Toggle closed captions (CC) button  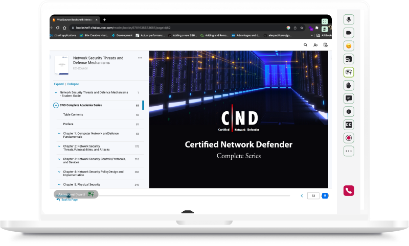(349, 125)
